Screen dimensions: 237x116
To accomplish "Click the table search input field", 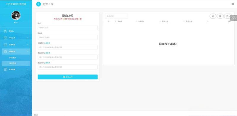I will 116,16.
